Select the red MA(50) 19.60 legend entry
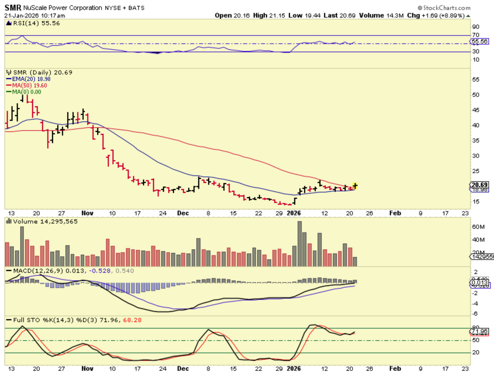This screenshot has height=374, width=494. click(26, 86)
